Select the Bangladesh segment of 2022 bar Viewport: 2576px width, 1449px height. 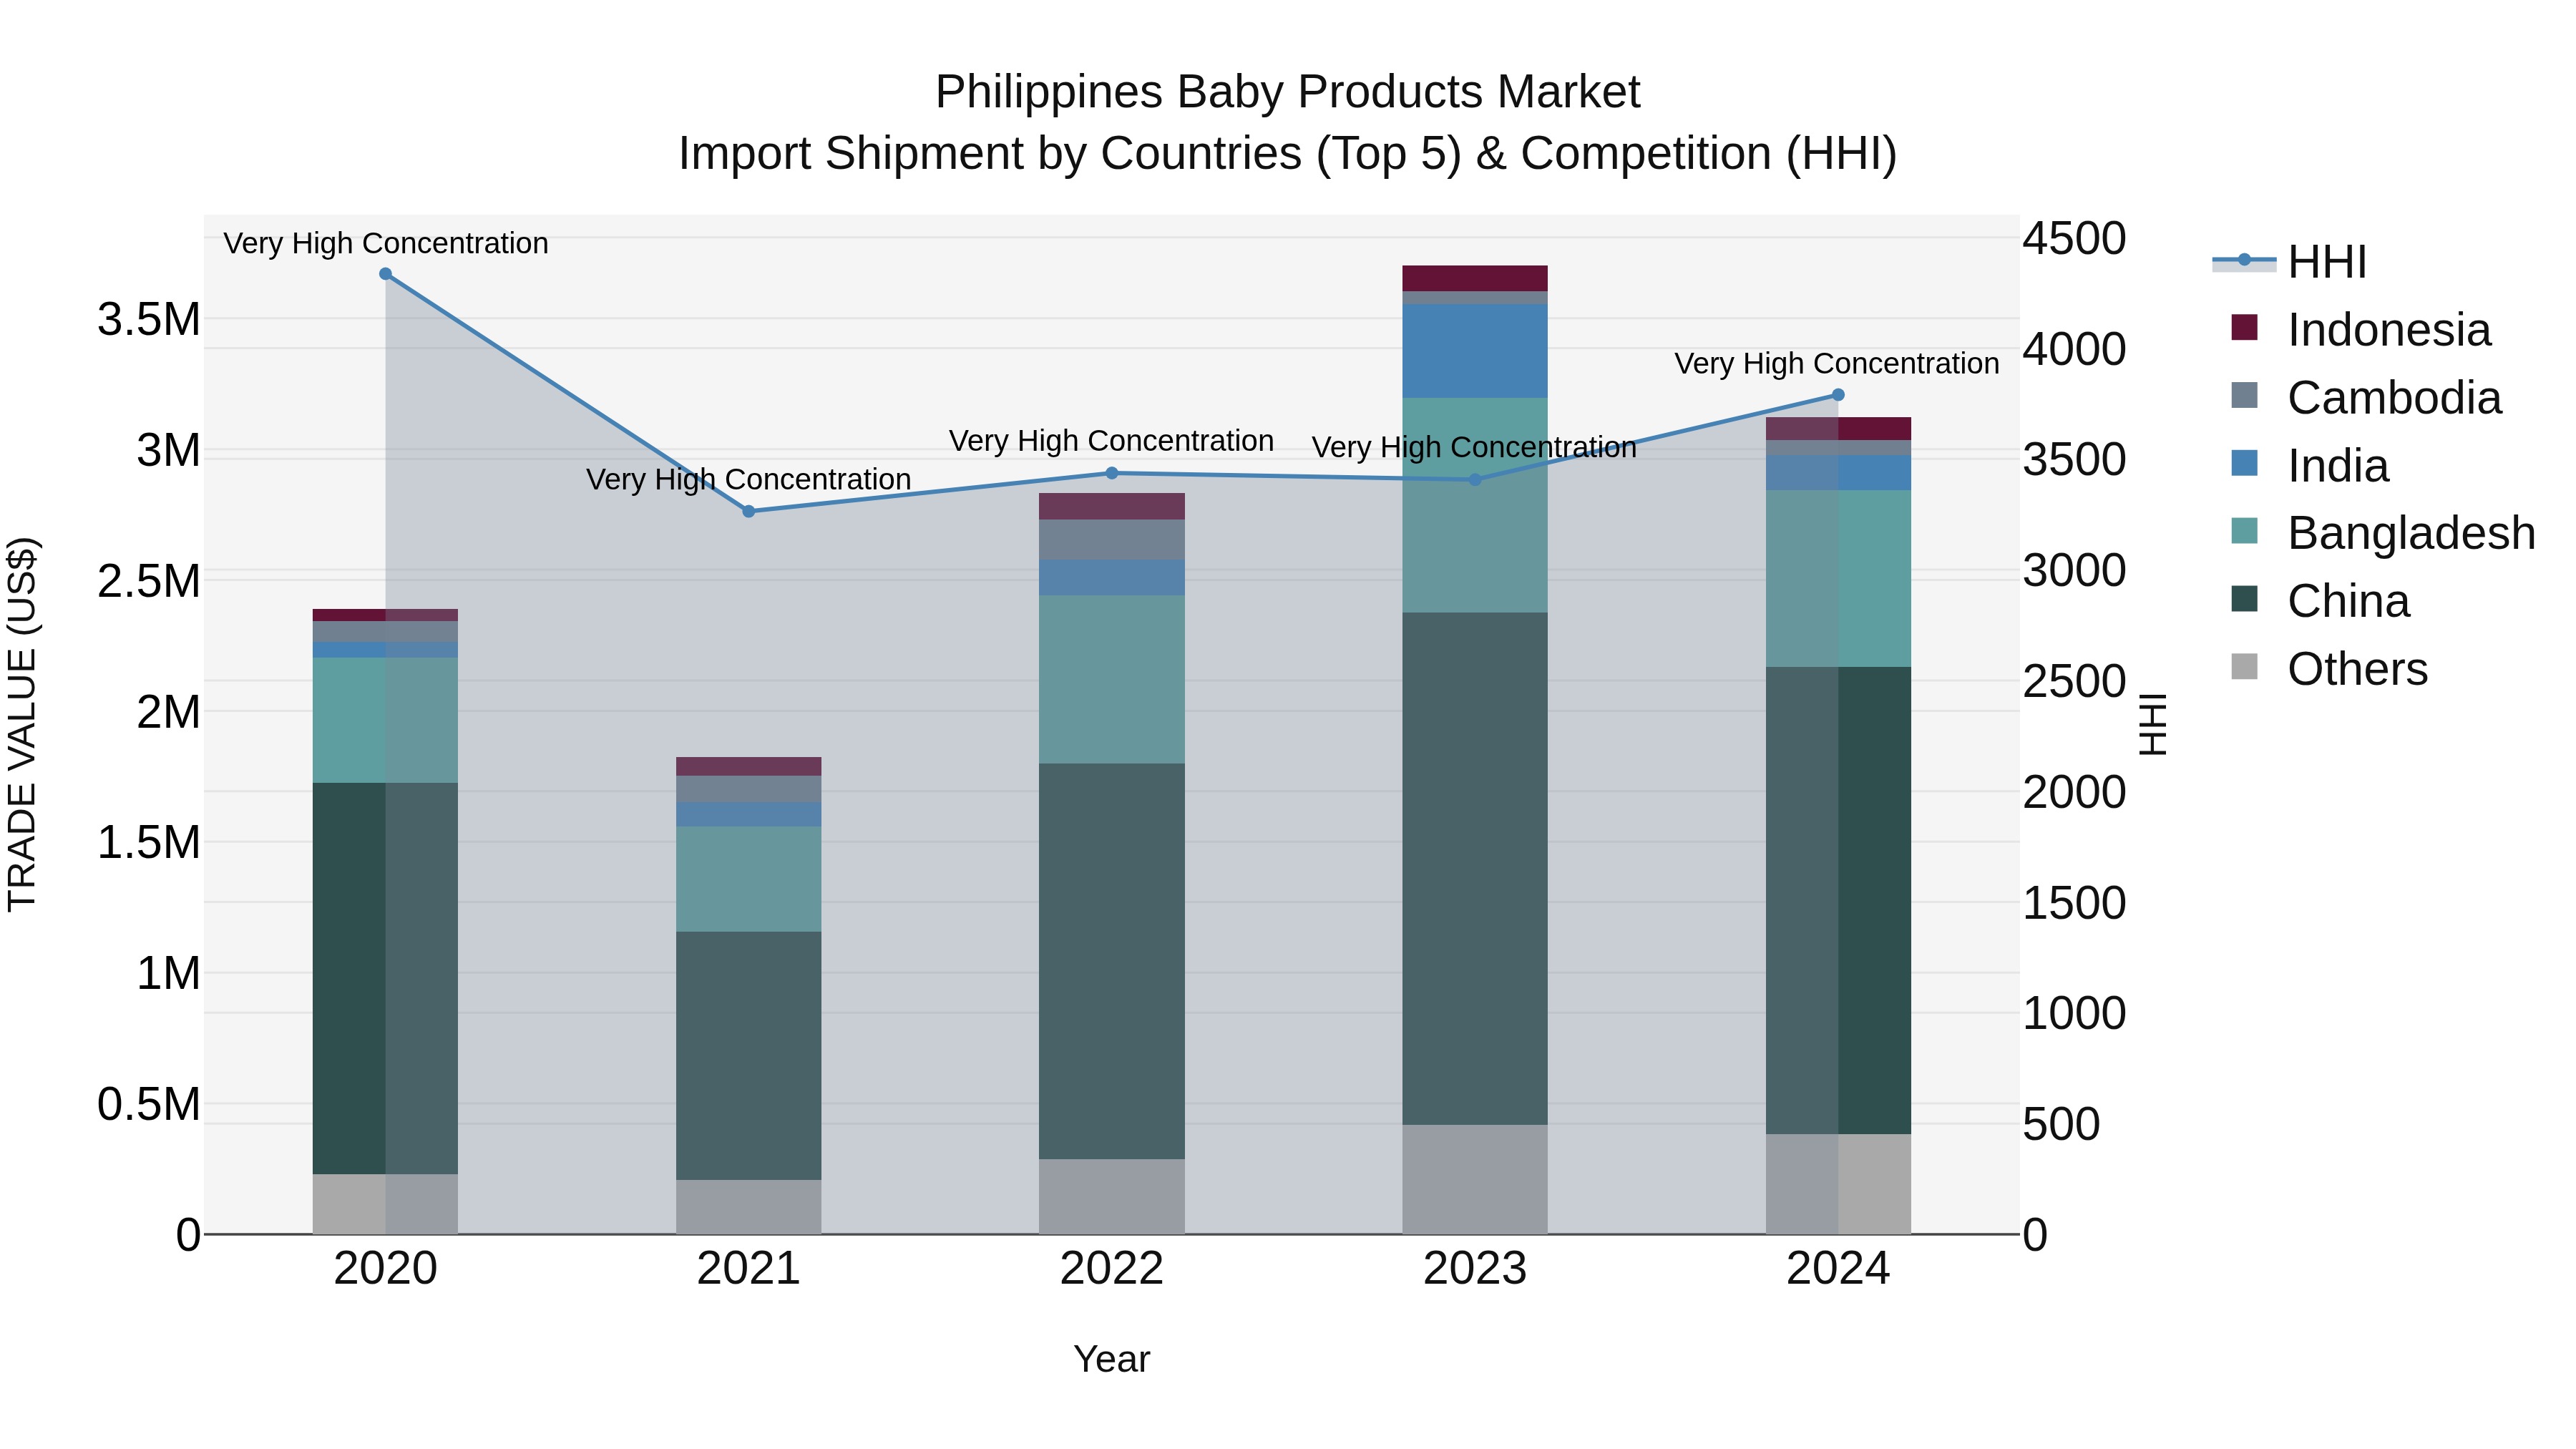pyautogui.click(x=1111, y=680)
